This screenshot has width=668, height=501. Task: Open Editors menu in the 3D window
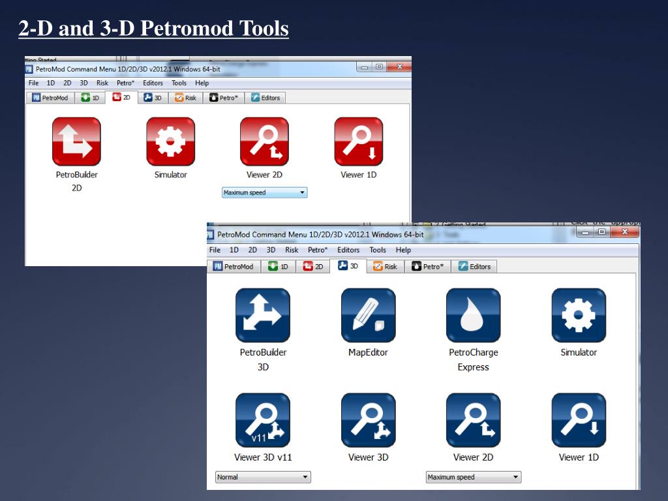click(x=348, y=250)
